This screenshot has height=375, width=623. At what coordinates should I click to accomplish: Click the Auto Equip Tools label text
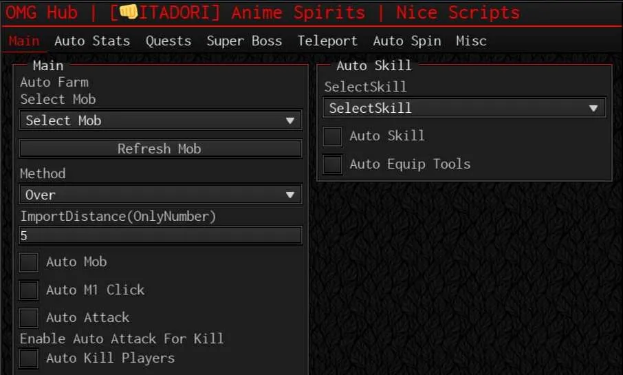(x=410, y=164)
